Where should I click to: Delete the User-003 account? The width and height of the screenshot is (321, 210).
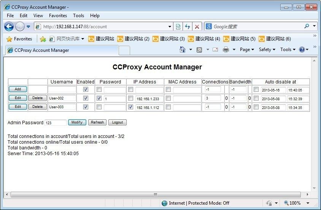38,107
